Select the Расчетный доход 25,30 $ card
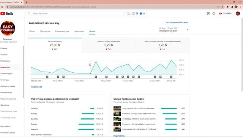This screenshot has height=137, width=243. tap(55, 45)
